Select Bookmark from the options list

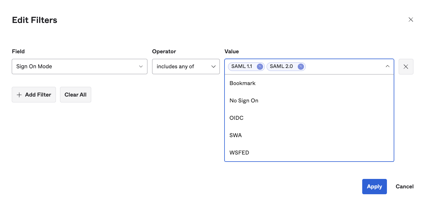242,83
